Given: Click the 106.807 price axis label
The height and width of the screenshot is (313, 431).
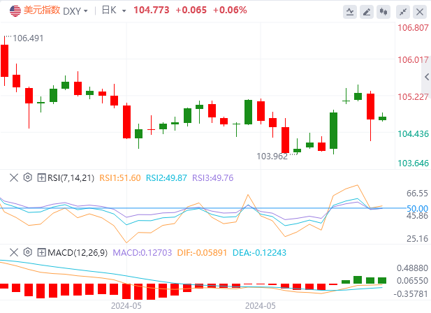Looking at the screenshot, I should coord(413,28).
